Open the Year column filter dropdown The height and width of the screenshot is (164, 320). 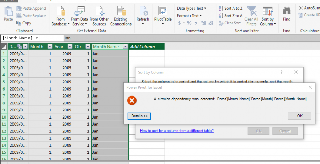tap(70, 47)
